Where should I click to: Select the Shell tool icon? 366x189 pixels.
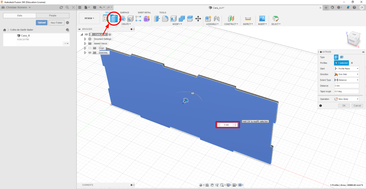click(x=174, y=19)
